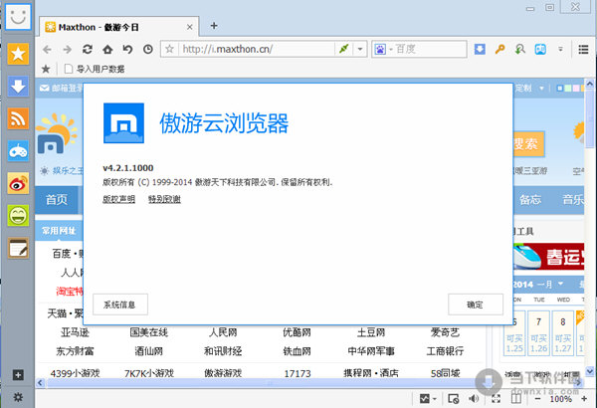Open a new tab with plus button
Image resolution: width=597 pixels, height=408 pixels.
pos(214,26)
